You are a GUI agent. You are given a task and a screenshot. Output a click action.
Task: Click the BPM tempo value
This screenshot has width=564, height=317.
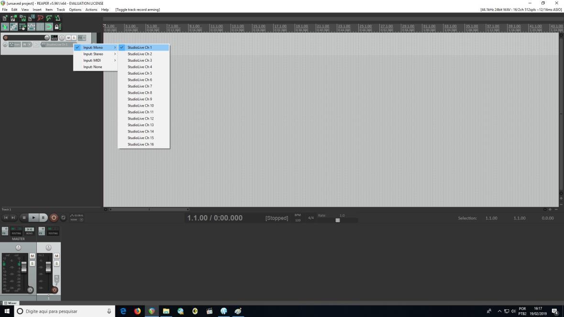pos(298,220)
